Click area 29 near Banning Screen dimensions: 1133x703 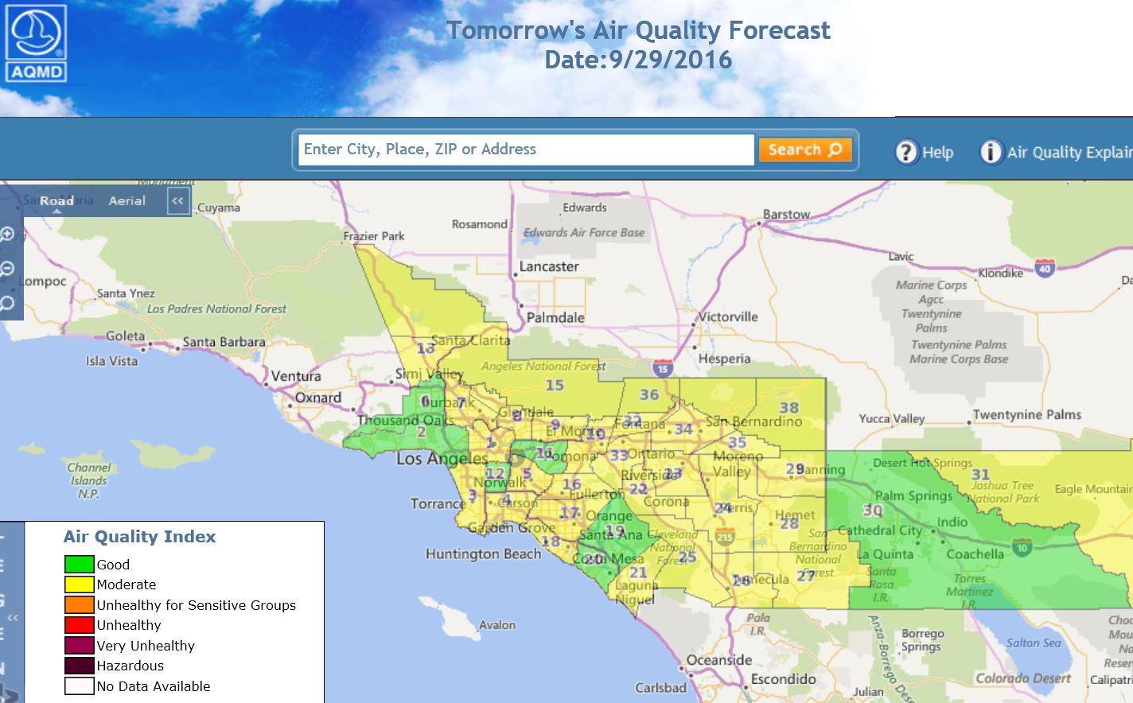(795, 469)
